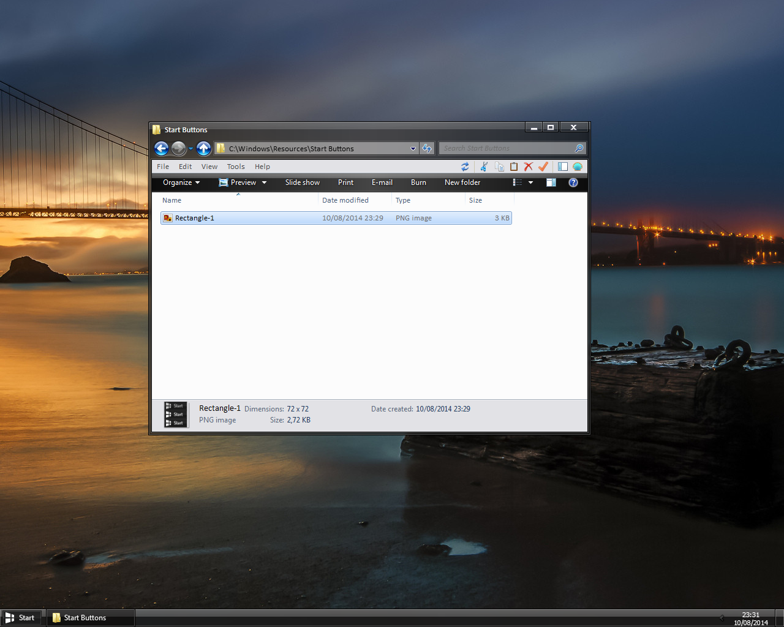Screen dimensions: 784x627
Task: Open the View menu
Action: click(209, 167)
